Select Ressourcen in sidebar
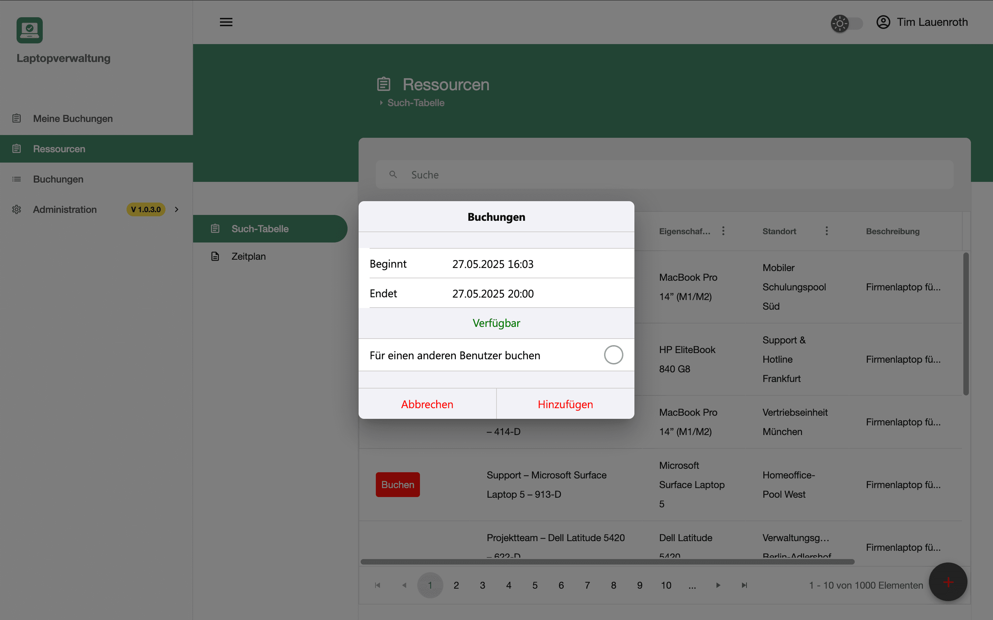This screenshot has height=620, width=993. click(x=97, y=149)
